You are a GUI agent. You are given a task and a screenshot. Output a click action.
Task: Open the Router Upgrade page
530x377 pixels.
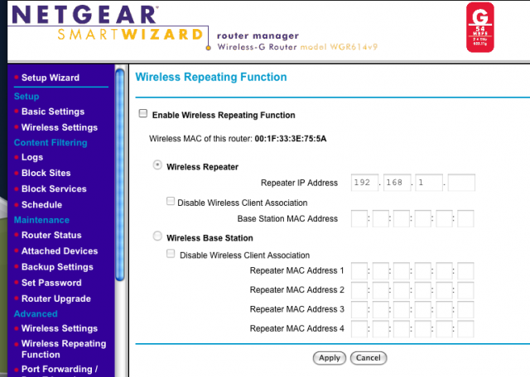[x=56, y=298]
